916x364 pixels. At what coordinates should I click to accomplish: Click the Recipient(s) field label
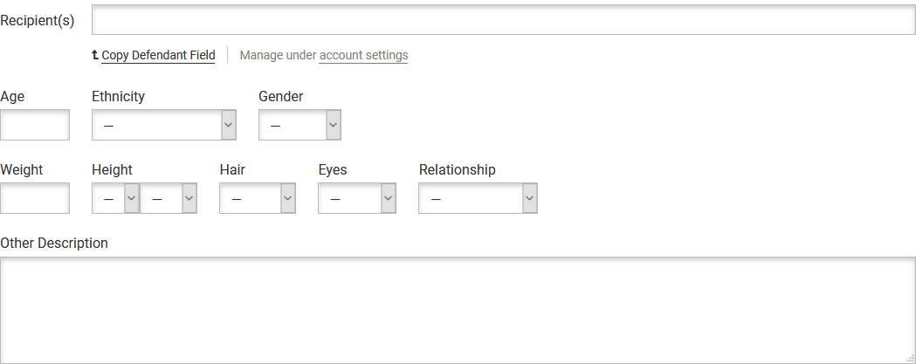(x=38, y=20)
